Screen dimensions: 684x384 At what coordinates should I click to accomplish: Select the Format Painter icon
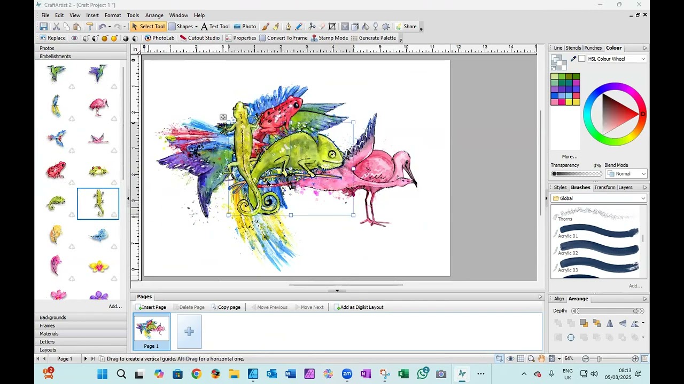click(x=89, y=27)
